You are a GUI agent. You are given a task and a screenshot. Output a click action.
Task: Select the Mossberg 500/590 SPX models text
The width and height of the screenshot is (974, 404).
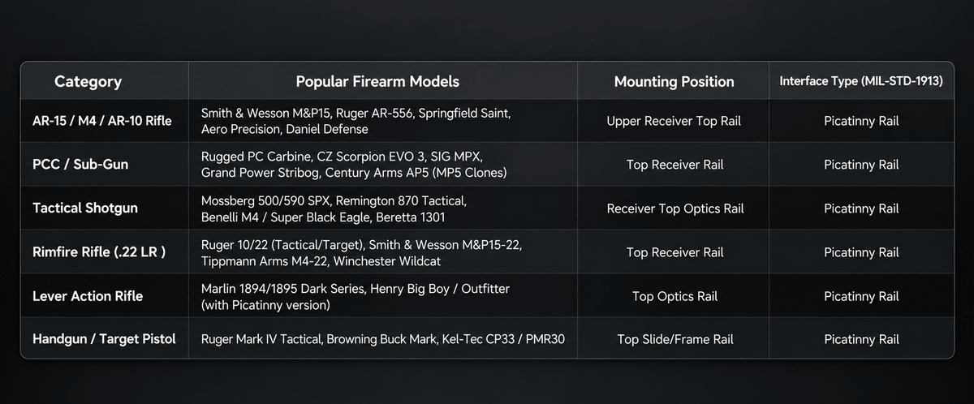[334, 208]
